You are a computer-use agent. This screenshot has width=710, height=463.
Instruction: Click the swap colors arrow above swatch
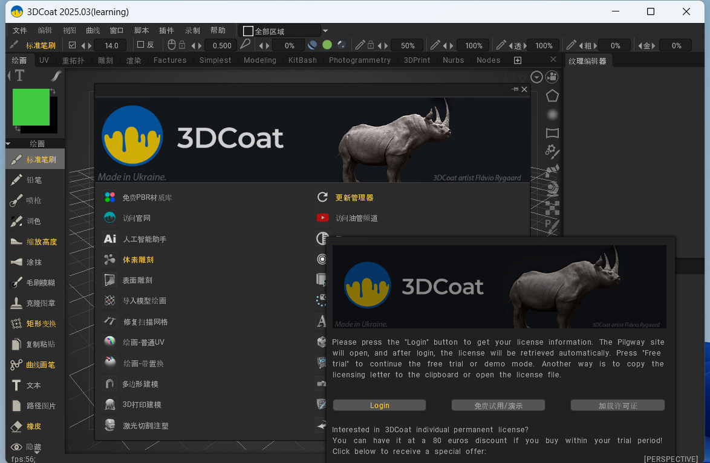[x=53, y=91]
